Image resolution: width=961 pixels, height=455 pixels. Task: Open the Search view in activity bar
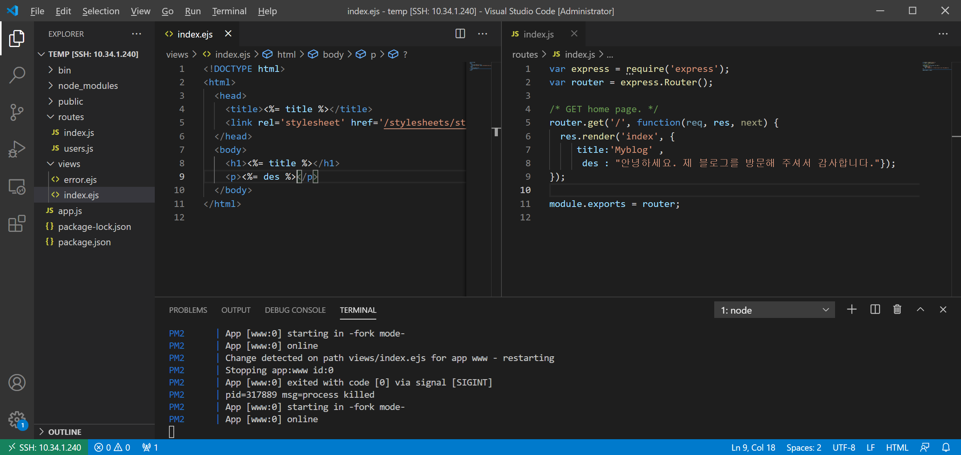coord(17,75)
